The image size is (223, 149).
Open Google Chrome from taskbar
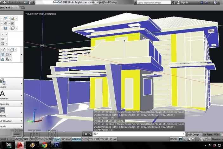click(x=44, y=145)
